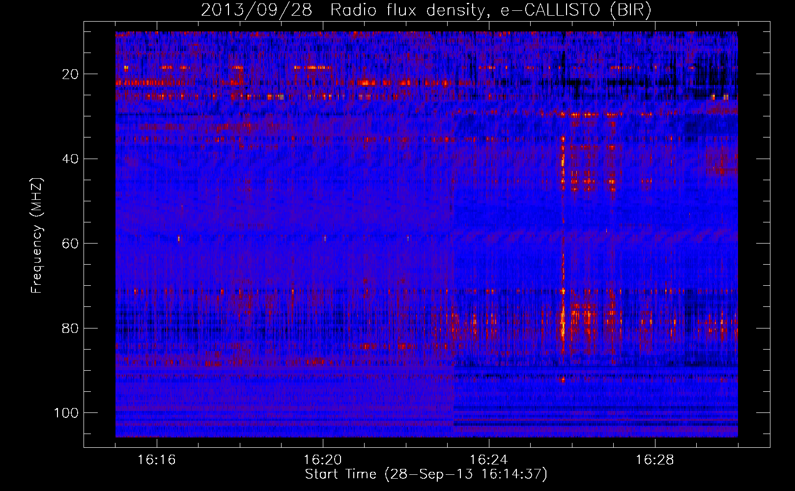795x491 pixels.
Task: Select the 40 frequency tick label
Action: [70, 159]
